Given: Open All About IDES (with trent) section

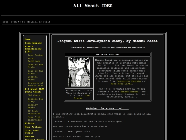Looking at the screenshot, I should [x=34, y=91].
